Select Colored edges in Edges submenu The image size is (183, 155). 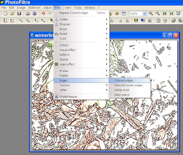[130, 81]
